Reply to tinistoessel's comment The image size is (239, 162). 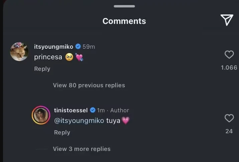(x=62, y=132)
